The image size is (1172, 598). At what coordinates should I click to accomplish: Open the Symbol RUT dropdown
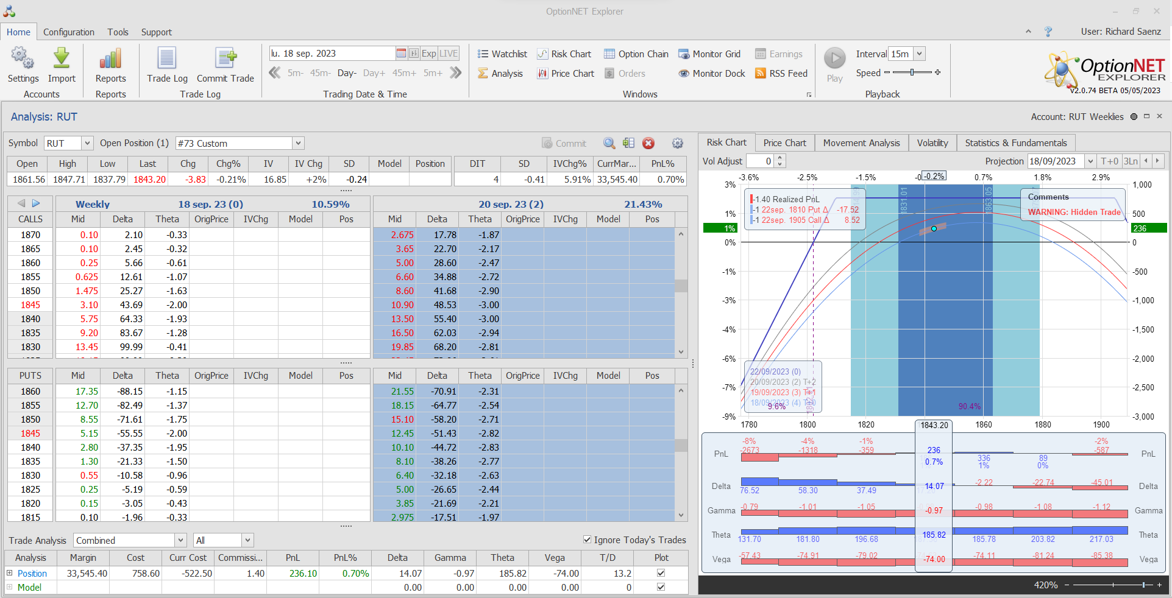coord(87,143)
